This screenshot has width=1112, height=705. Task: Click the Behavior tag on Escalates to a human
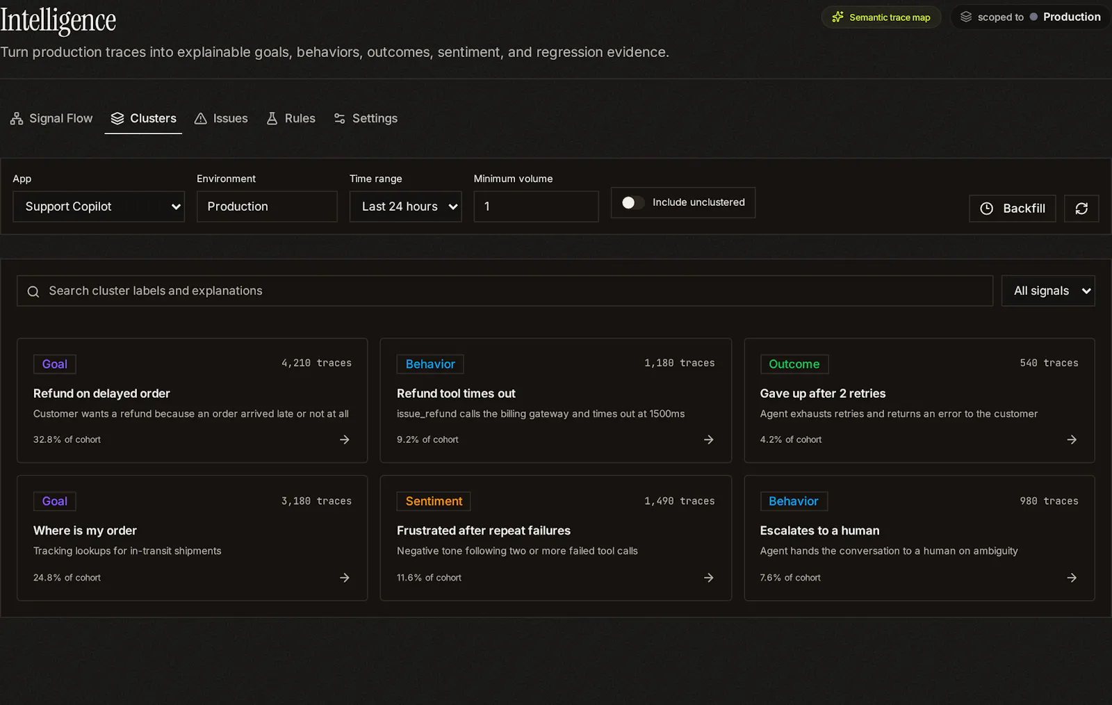tap(794, 501)
